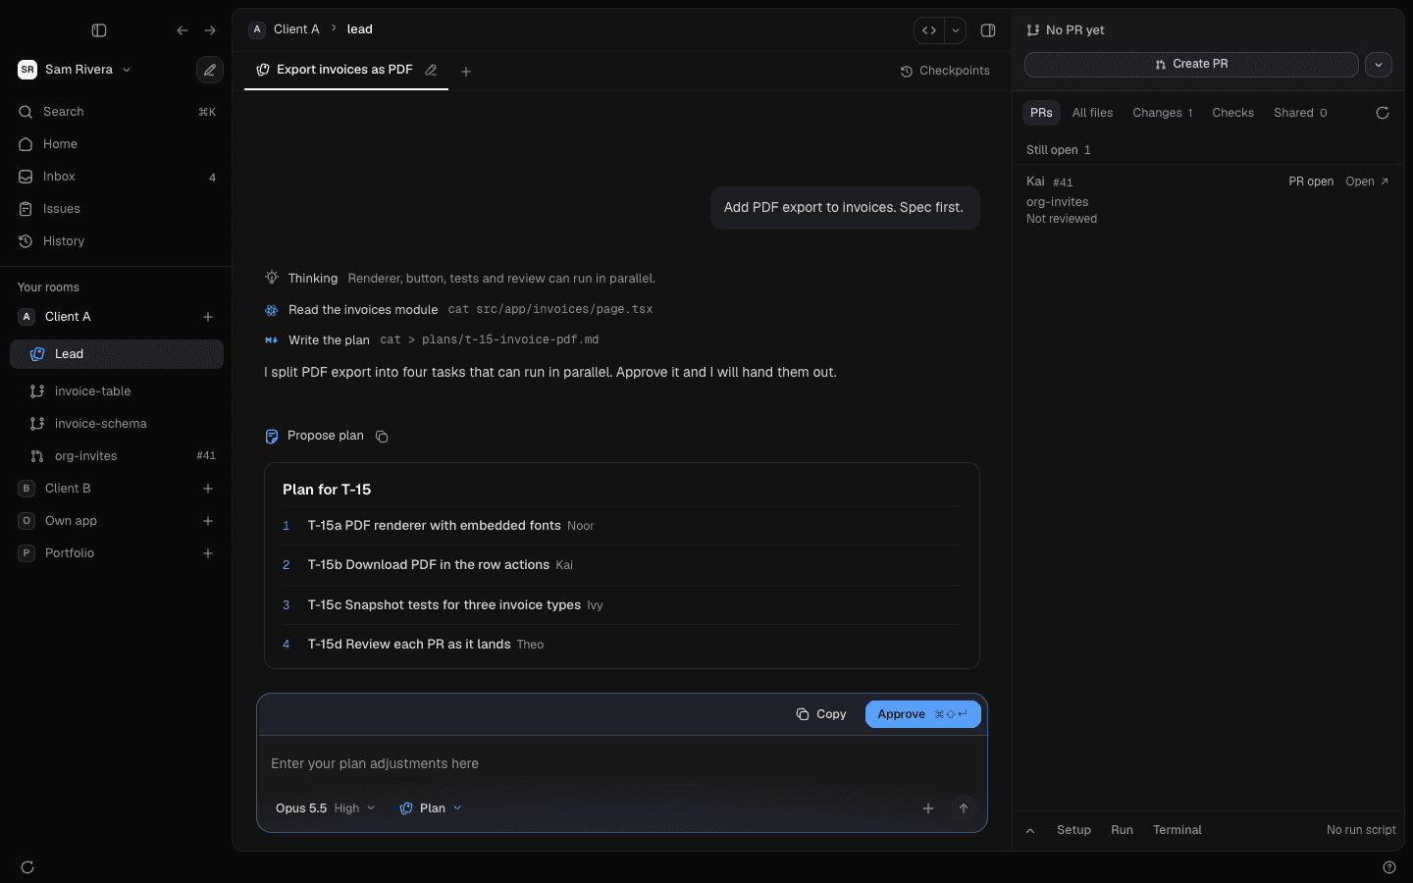
Task: Approve the plan
Action: pos(922,714)
